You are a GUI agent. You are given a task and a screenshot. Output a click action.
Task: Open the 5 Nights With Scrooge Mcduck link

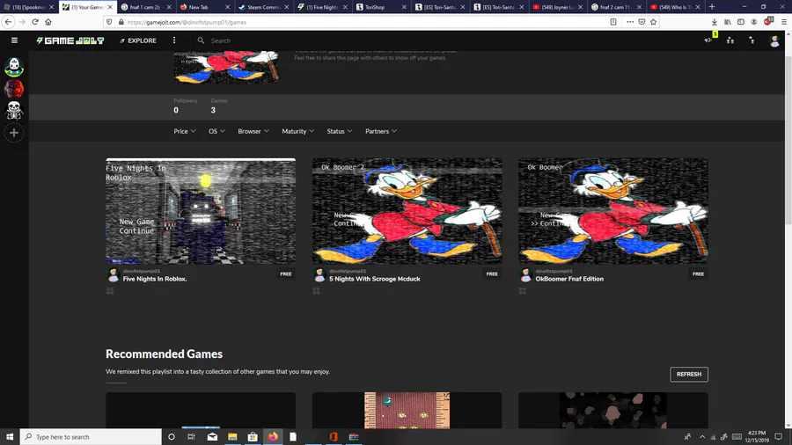tap(374, 279)
